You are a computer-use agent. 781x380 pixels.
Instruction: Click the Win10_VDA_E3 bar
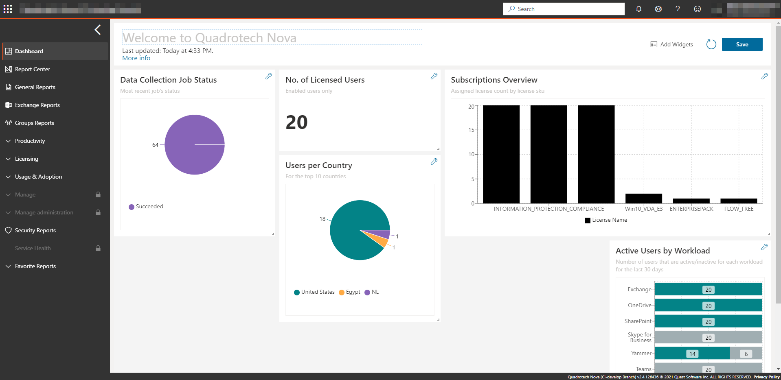(x=644, y=199)
